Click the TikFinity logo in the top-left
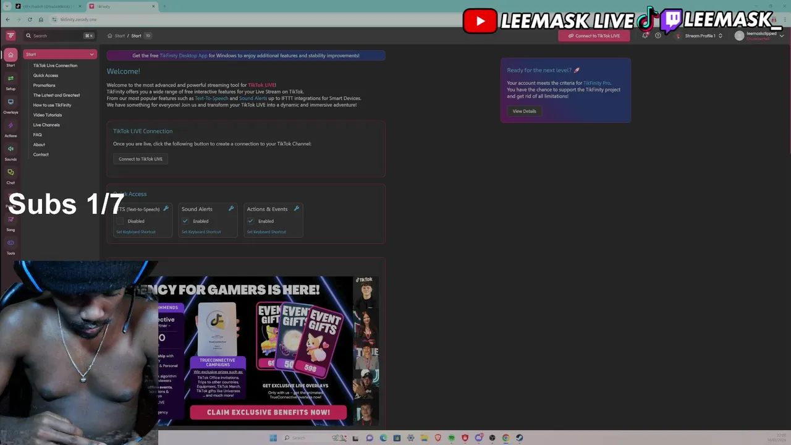This screenshot has width=791, height=445. 11,36
